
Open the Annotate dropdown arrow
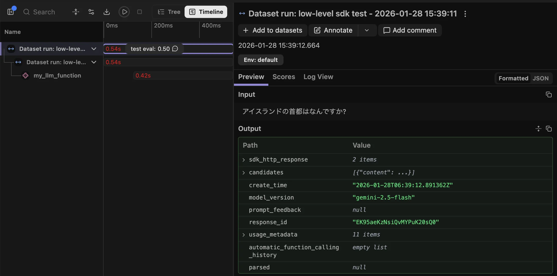[367, 30]
